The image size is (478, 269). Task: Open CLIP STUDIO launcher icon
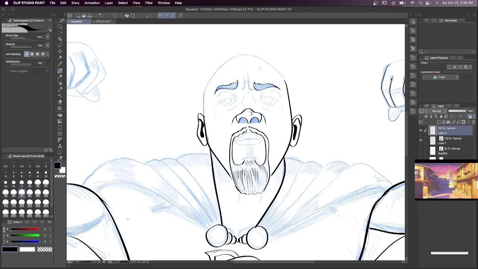pos(70,15)
